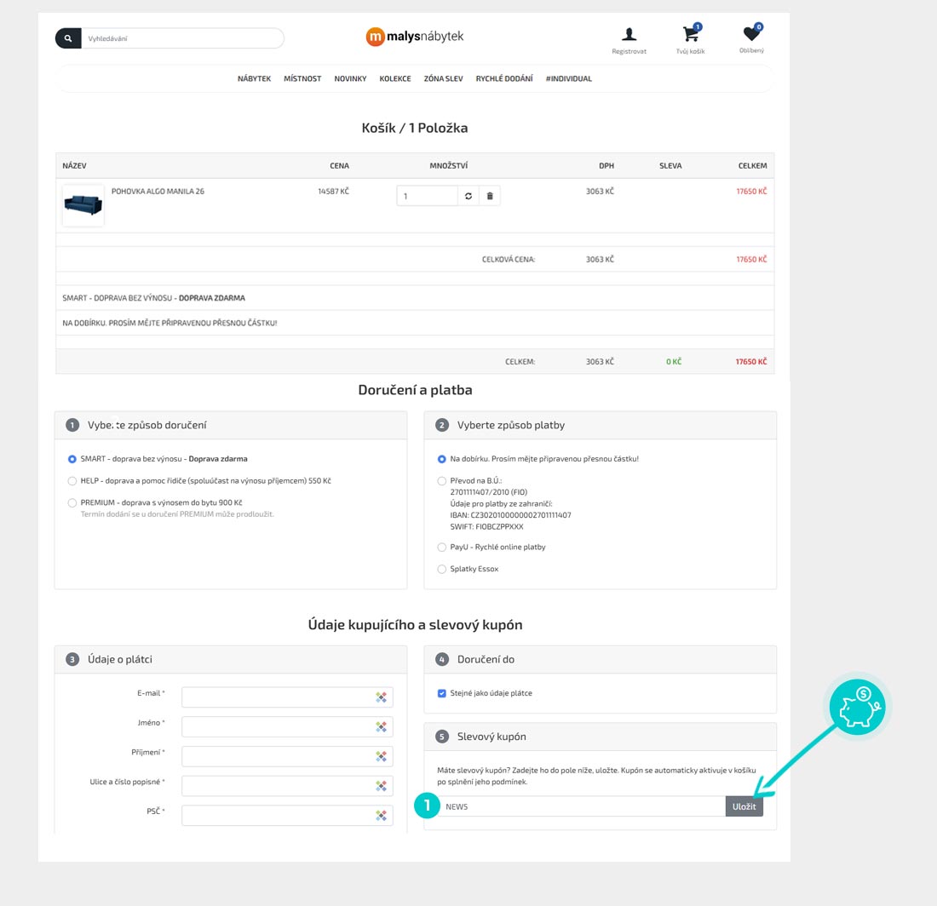The width and height of the screenshot is (937, 906).
Task: Select PREMIUM delivery with carrying
Action: (x=72, y=503)
